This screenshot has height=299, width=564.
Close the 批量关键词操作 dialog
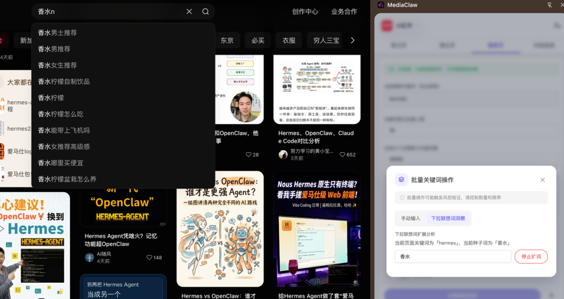click(x=543, y=180)
